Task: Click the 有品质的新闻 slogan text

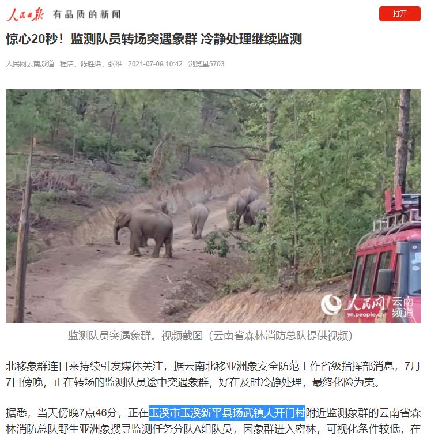Action: pyautogui.click(x=86, y=14)
